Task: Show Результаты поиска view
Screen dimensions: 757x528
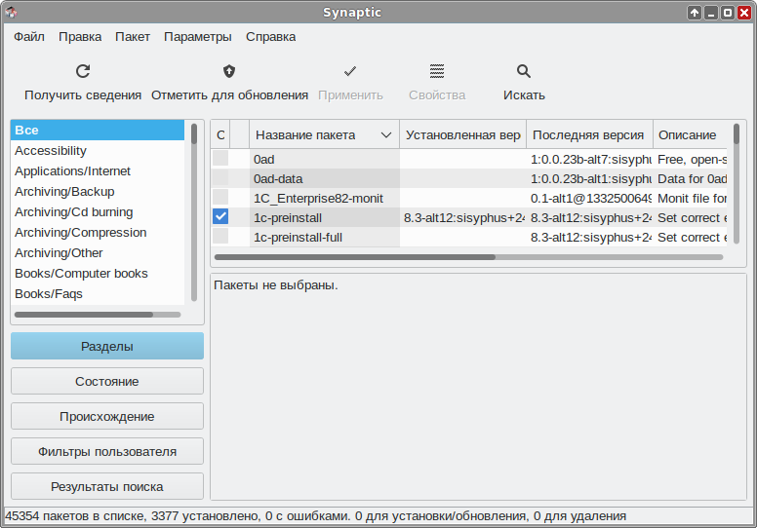Action: (x=107, y=487)
